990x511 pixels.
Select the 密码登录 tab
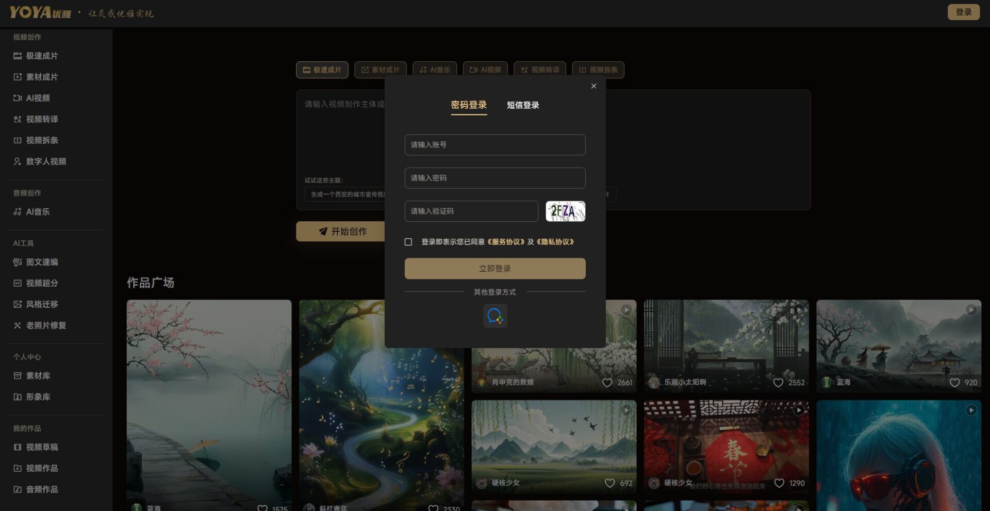click(468, 105)
